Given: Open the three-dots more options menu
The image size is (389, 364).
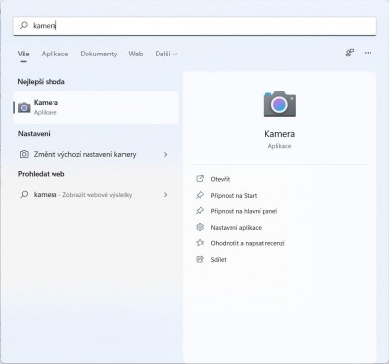Looking at the screenshot, I should [x=368, y=53].
